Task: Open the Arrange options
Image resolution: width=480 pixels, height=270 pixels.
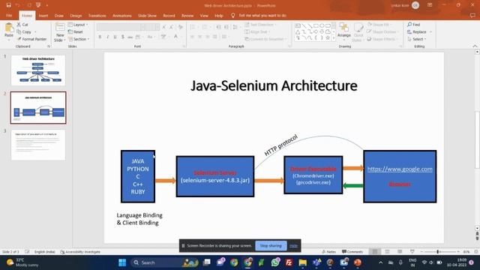Action: click(x=344, y=31)
